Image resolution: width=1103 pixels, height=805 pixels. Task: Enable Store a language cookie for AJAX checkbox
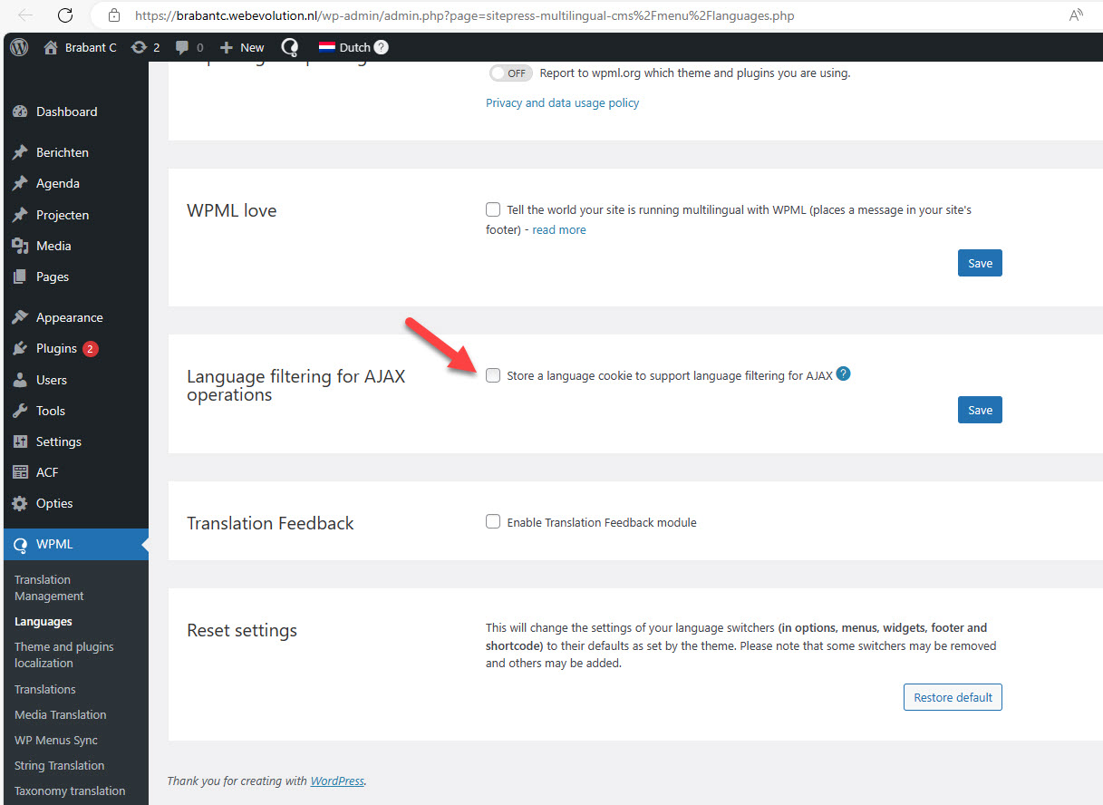tap(493, 375)
